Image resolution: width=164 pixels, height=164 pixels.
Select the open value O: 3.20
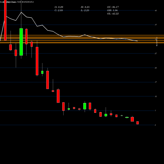[59, 7]
